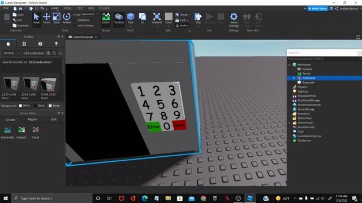Switch to the VIEW ribbon tab

90,8
